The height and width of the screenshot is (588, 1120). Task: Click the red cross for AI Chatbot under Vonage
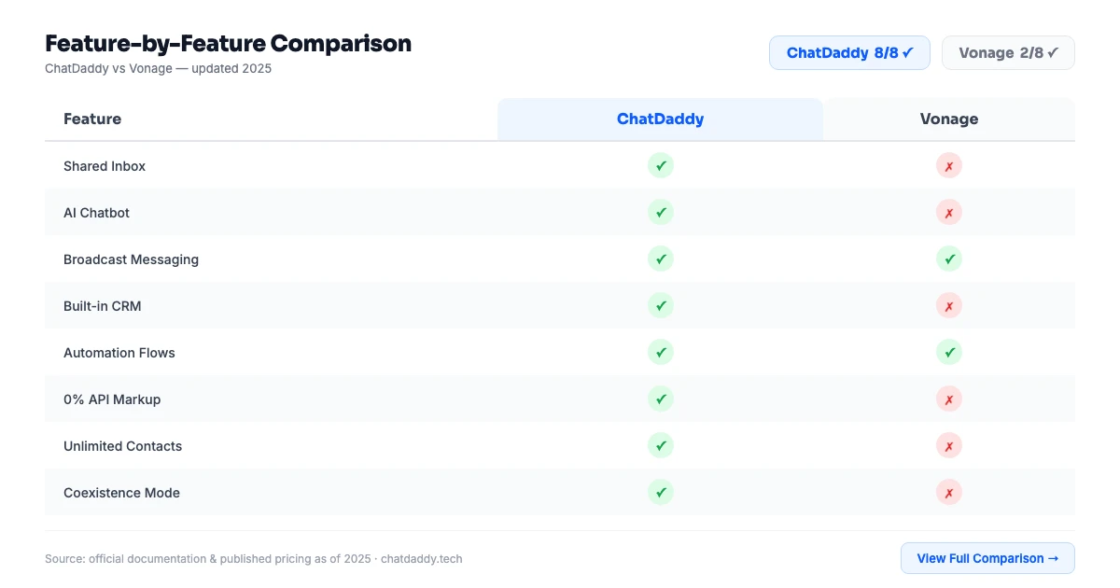pos(949,212)
